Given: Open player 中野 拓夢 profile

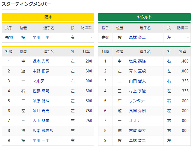Looking at the screenshot, I should coord(41,71).
